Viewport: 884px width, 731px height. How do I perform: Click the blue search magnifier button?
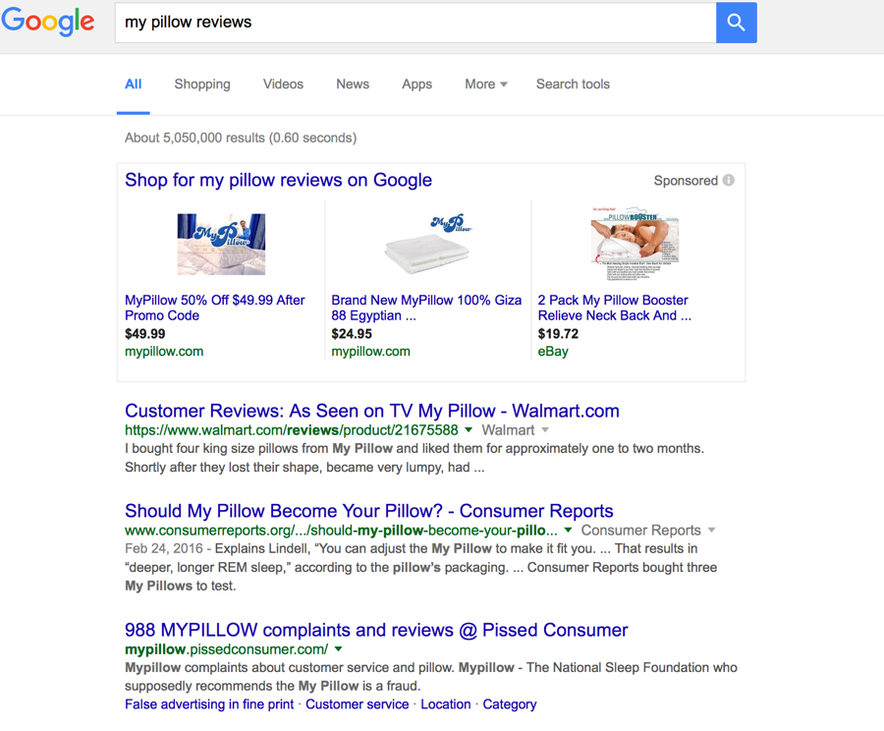pos(736,23)
